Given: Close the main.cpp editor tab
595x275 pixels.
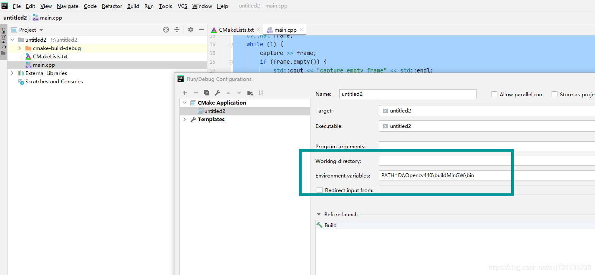Looking at the screenshot, I should pos(301,30).
